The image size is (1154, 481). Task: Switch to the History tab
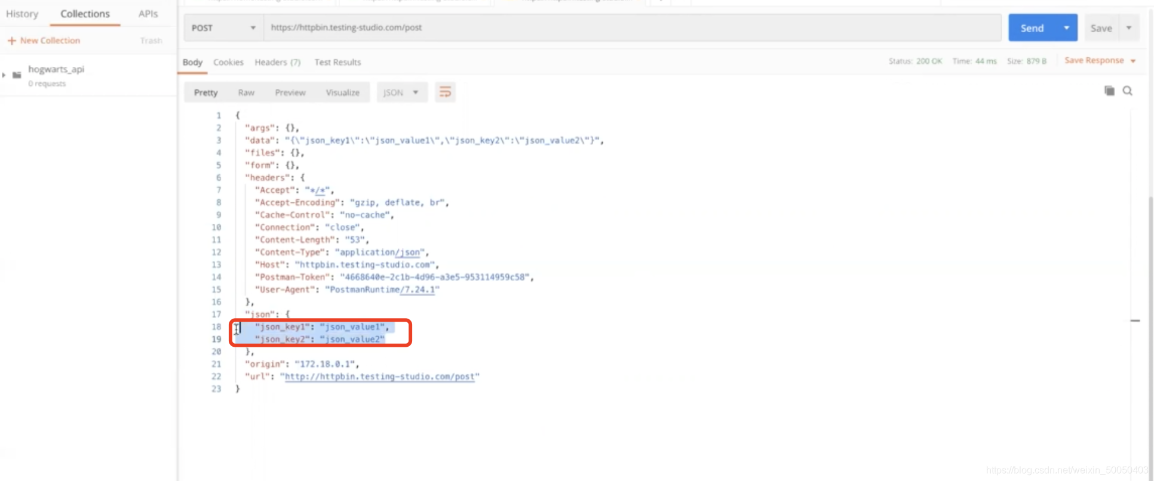(22, 14)
